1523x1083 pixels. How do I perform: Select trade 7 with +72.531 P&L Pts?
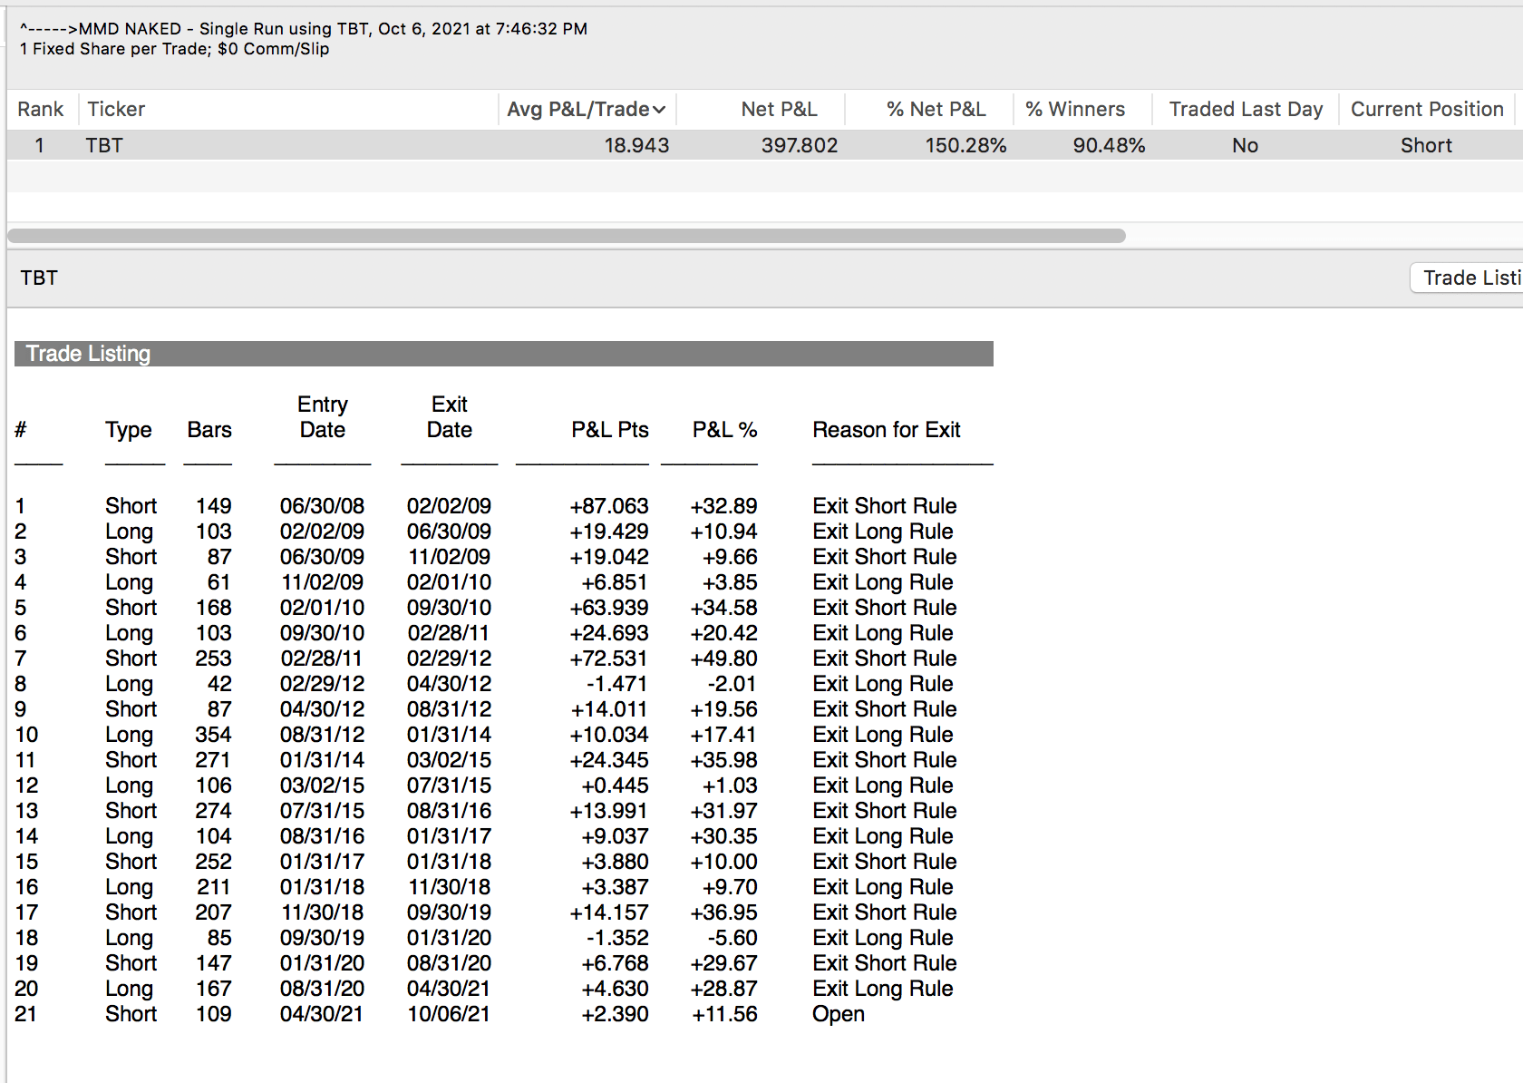[608, 659]
